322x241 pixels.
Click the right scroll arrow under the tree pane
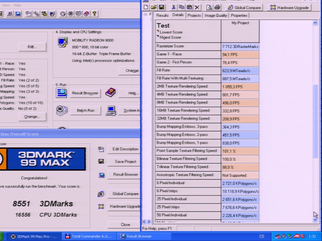coord(149,222)
